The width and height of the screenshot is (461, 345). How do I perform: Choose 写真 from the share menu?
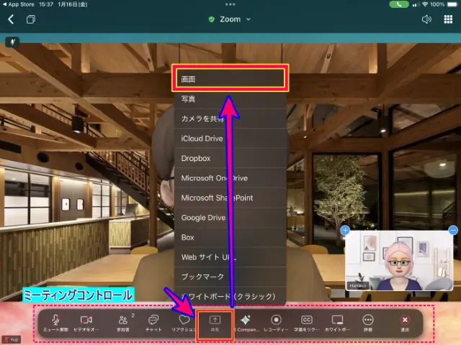pos(230,99)
